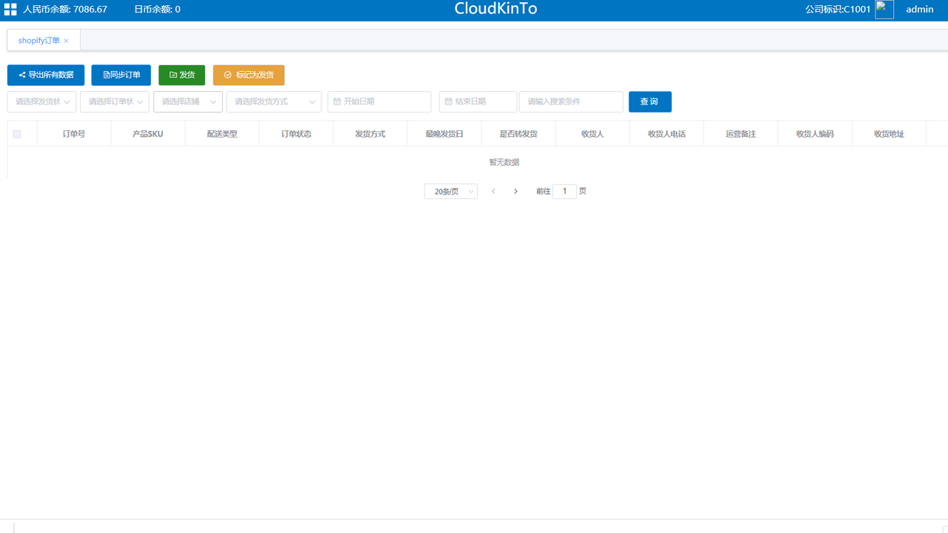Click the CloudKinTo title
Image resolution: width=948 pixels, height=533 pixels.
point(495,9)
